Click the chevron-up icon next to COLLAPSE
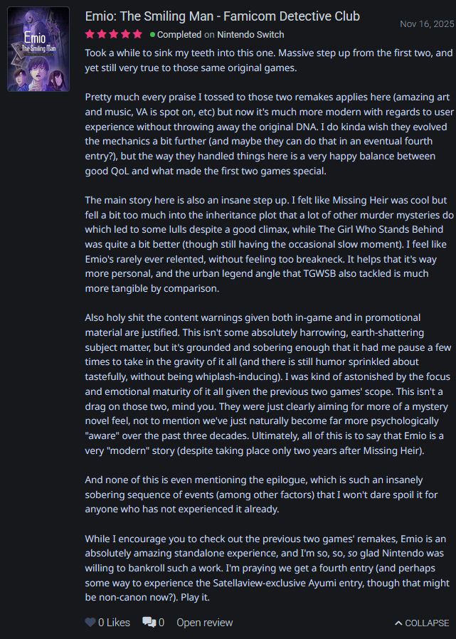Viewport: 456px width, 639px height. click(x=399, y=623)
